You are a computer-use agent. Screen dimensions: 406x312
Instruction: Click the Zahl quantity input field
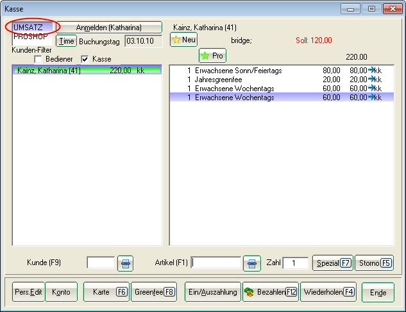[x=295, y=263]
